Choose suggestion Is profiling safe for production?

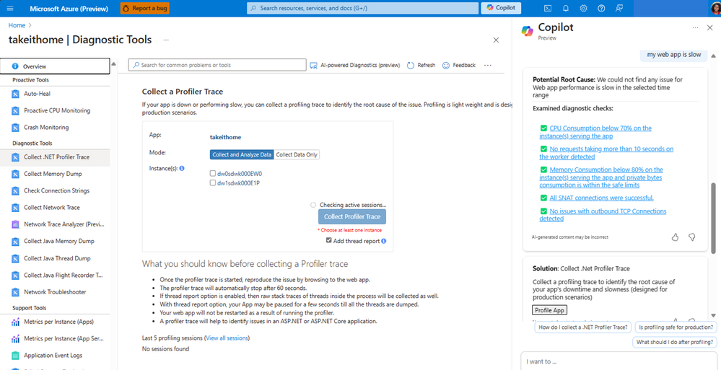click(x=676, y=327)
